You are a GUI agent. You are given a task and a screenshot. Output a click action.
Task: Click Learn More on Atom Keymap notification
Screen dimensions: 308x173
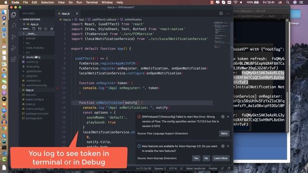(x=221, y=158)
